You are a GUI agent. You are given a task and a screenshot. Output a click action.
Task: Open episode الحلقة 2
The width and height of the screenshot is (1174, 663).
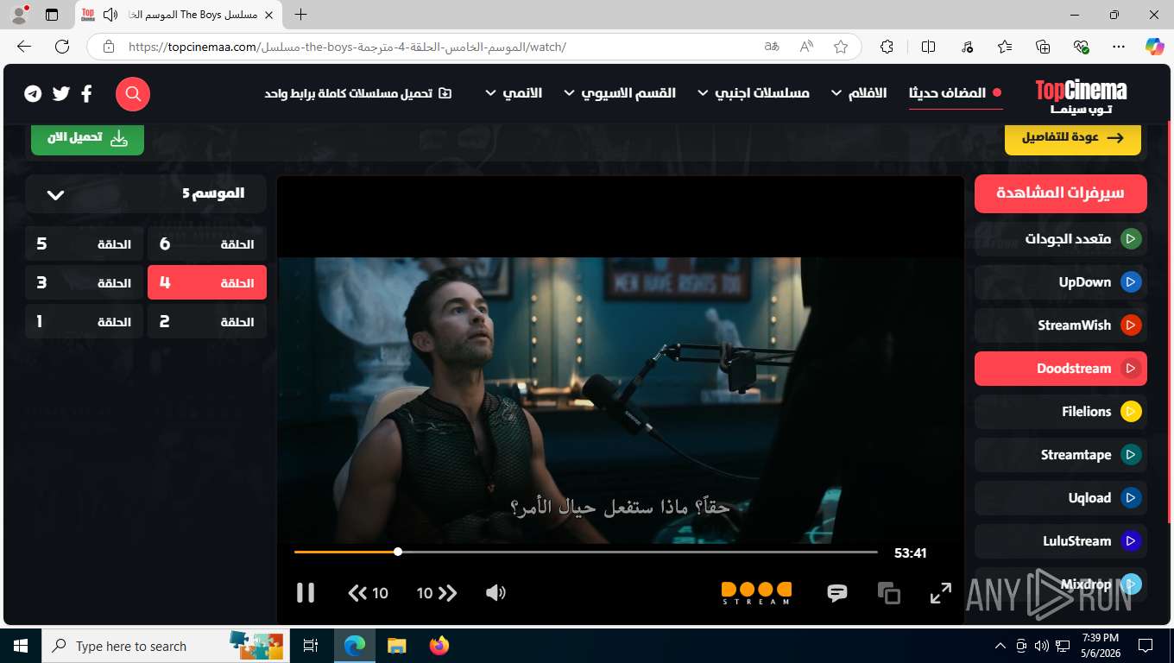(207, 321)
